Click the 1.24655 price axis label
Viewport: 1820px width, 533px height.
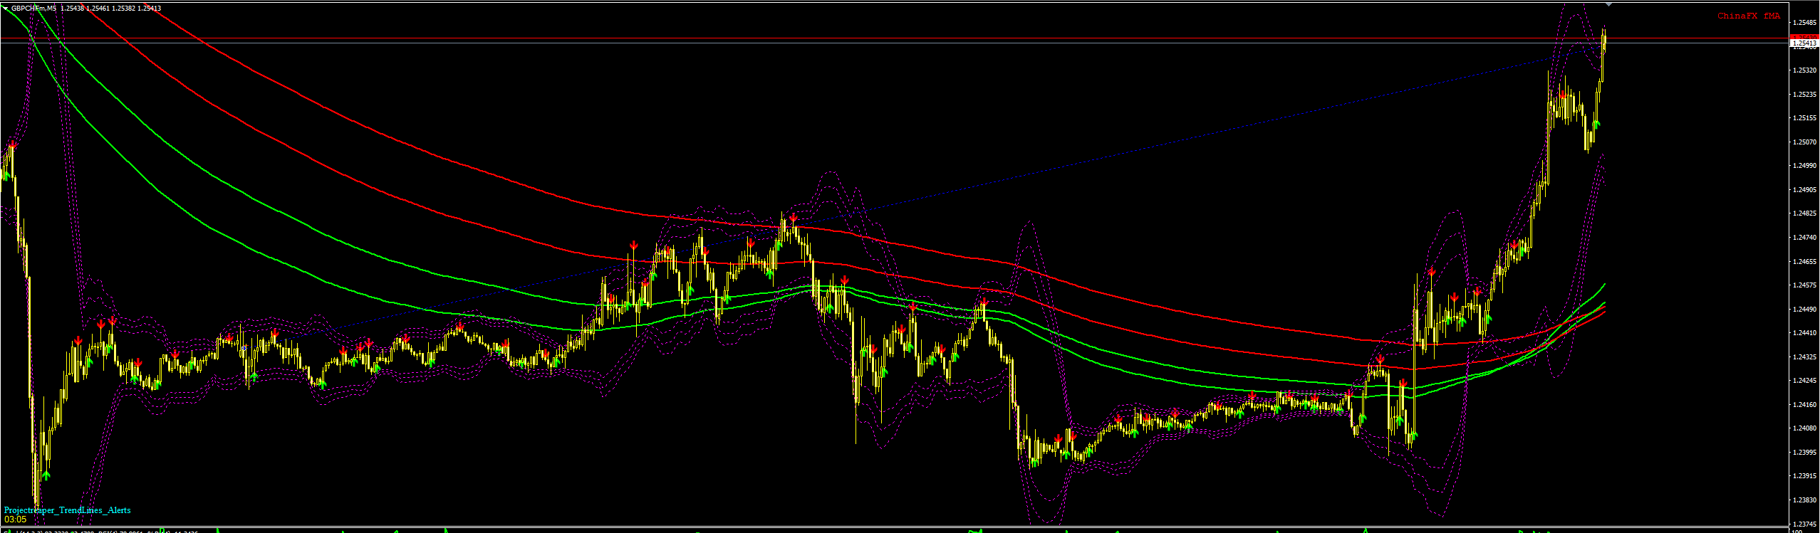(x=1804, y=262)
